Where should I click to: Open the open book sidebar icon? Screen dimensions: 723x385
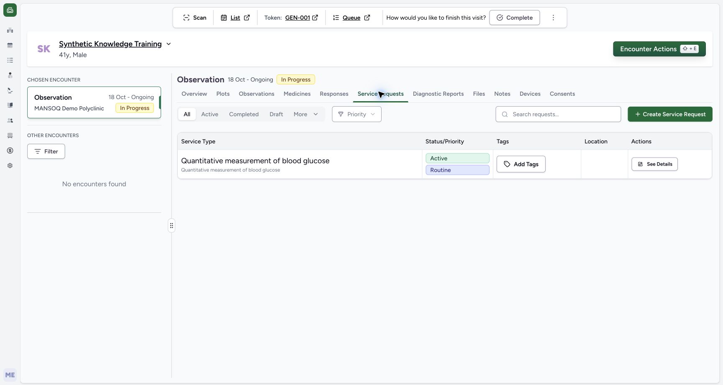[x=10, y=105]
